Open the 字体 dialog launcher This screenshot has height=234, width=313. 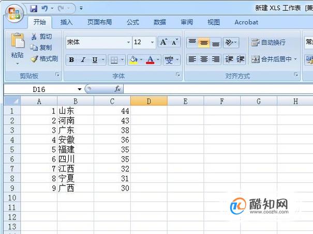click(x=178, y=75)
